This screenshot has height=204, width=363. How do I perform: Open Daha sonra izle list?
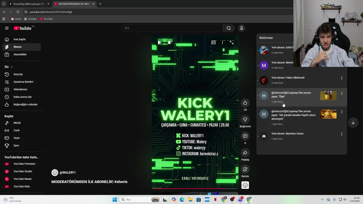pos(22,97)
